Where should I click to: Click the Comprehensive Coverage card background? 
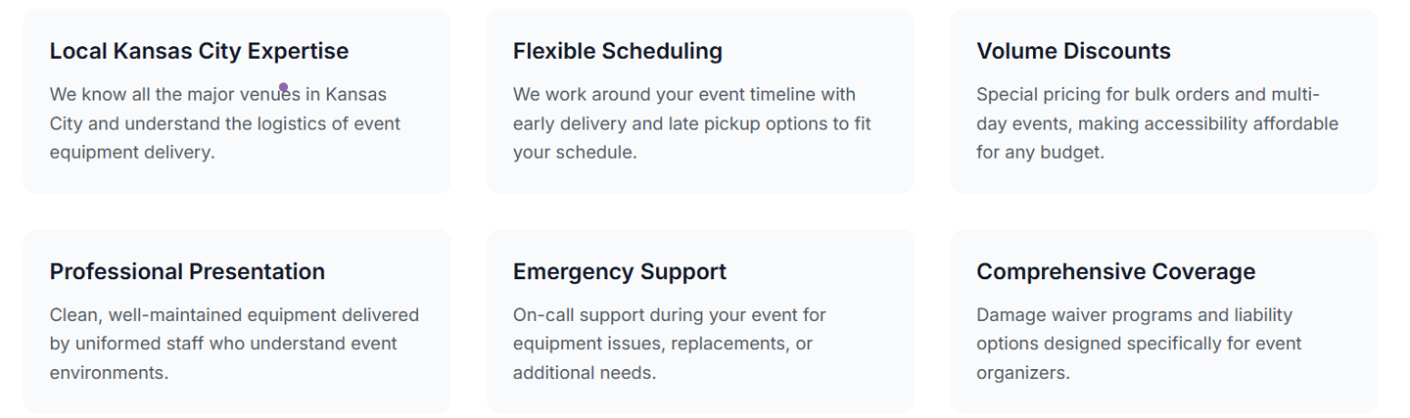point(1163,321)
